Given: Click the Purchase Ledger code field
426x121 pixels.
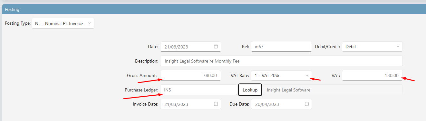Looking at the screenshot, I should [198, 90].
